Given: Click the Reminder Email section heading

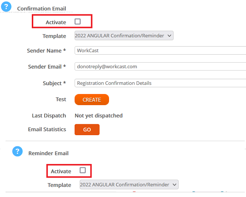Looking at the screenshot, I should [48, 153].
